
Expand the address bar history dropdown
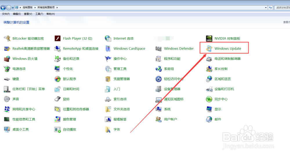tap(266, 8)
